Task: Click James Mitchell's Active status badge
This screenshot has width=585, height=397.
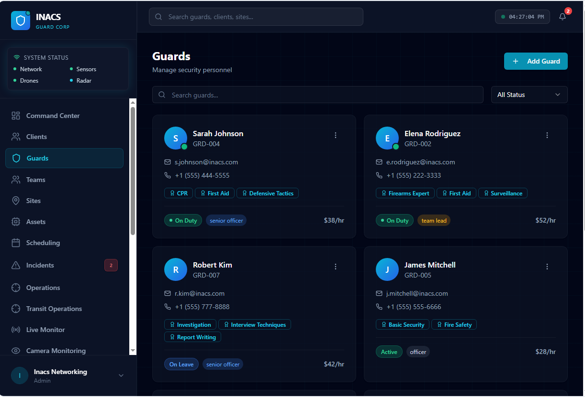Action: tap(389, 352)
